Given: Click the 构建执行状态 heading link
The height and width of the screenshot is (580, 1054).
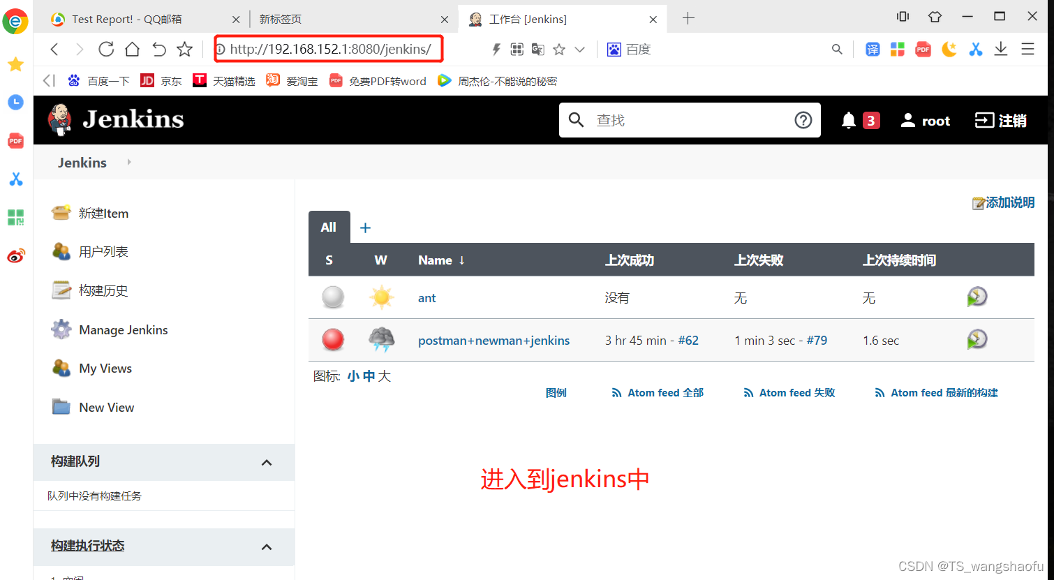Looking at the screenshot, I should click(87, 546).
